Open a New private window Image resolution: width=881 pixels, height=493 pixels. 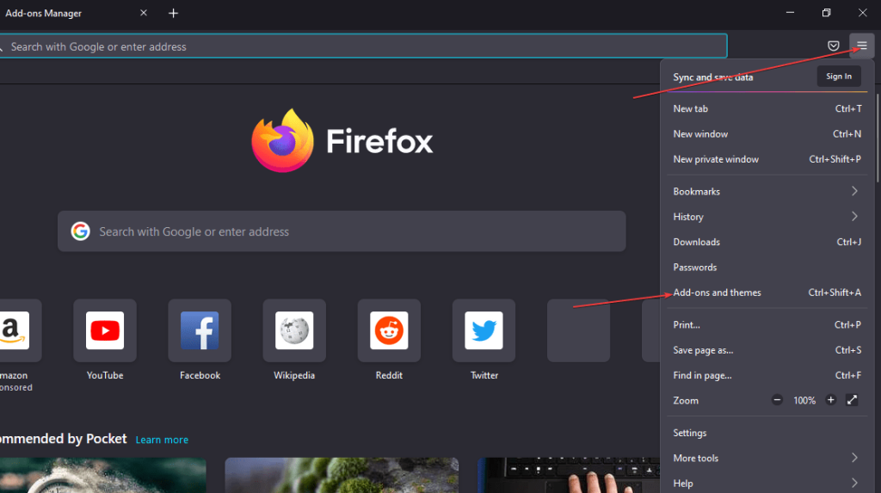767,159
